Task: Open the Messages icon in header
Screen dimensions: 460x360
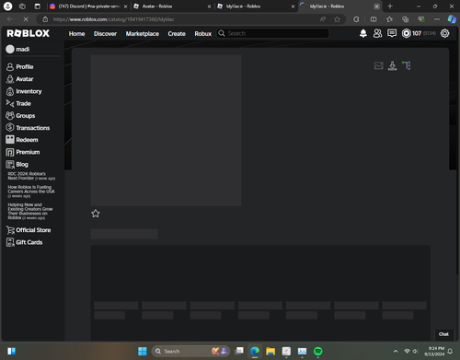Action: (392, 33)
